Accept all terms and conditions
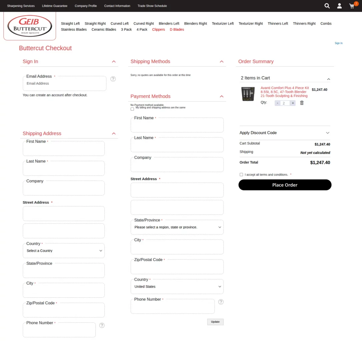This screenshot has width=362, height=341. 241,174
